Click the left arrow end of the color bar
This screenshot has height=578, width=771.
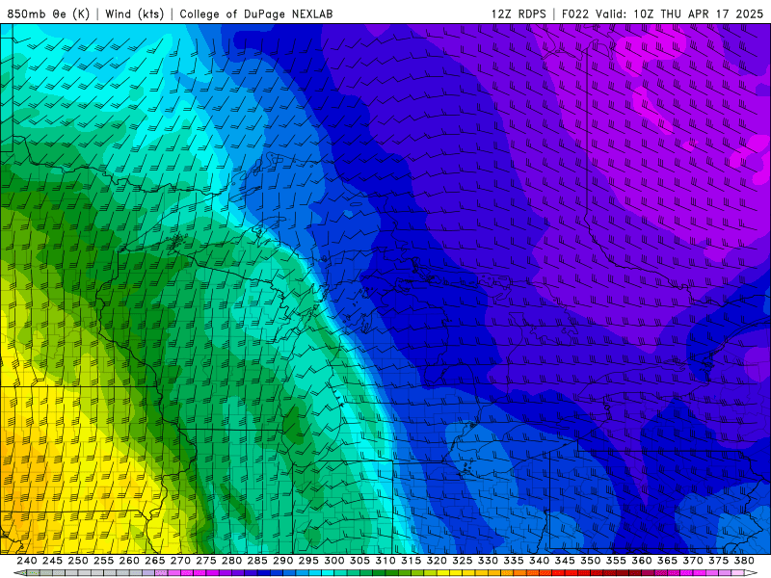click(x=19, y=573)
